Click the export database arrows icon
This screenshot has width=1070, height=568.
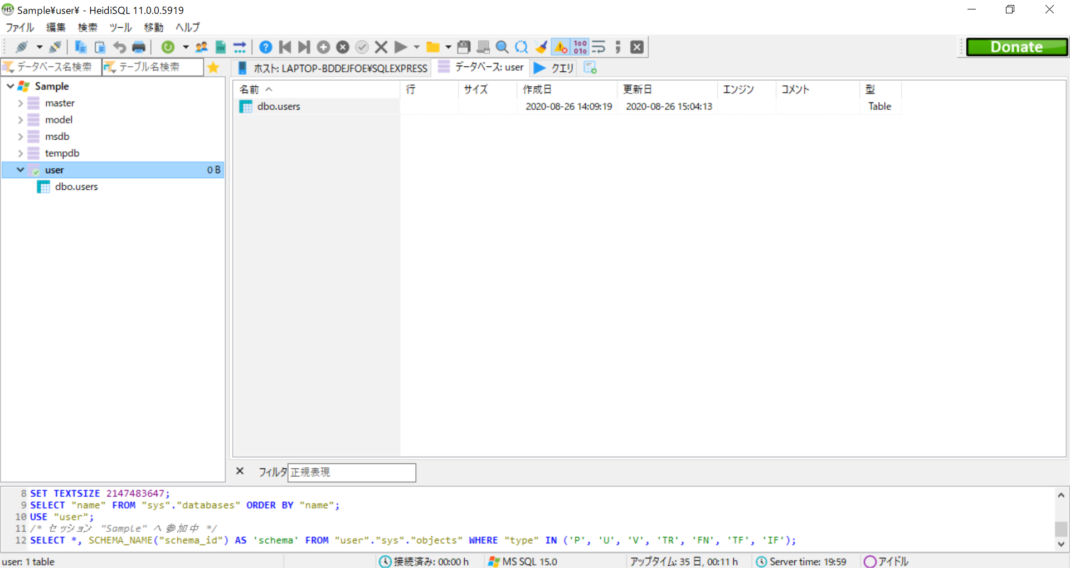point(240,47)
